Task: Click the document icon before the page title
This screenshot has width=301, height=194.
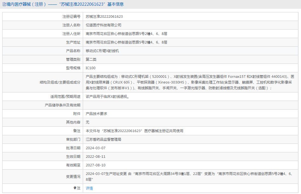Action: tap(4, 4)
